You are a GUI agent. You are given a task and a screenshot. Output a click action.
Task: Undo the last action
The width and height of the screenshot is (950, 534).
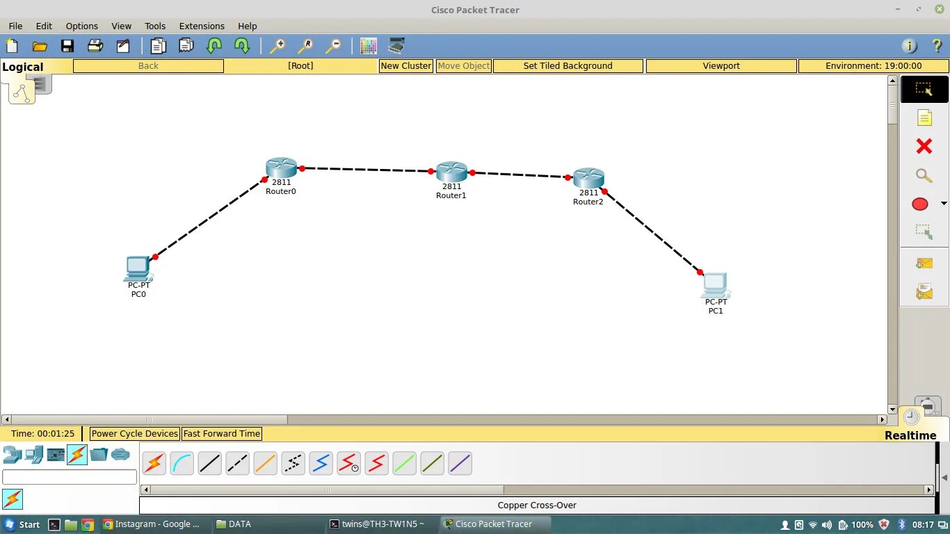click(214, 47)
